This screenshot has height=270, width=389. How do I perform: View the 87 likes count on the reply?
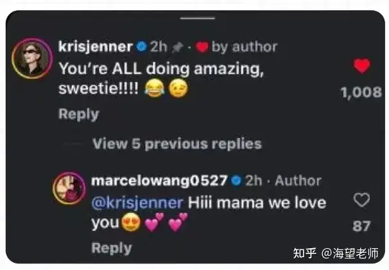[361, 226]
